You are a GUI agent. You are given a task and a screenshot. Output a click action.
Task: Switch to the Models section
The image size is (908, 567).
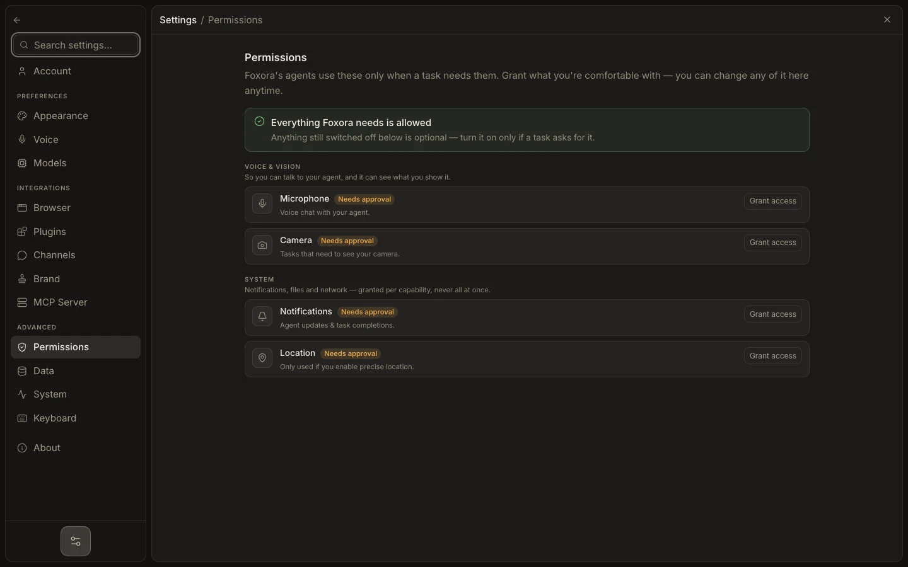coord(76,163)
